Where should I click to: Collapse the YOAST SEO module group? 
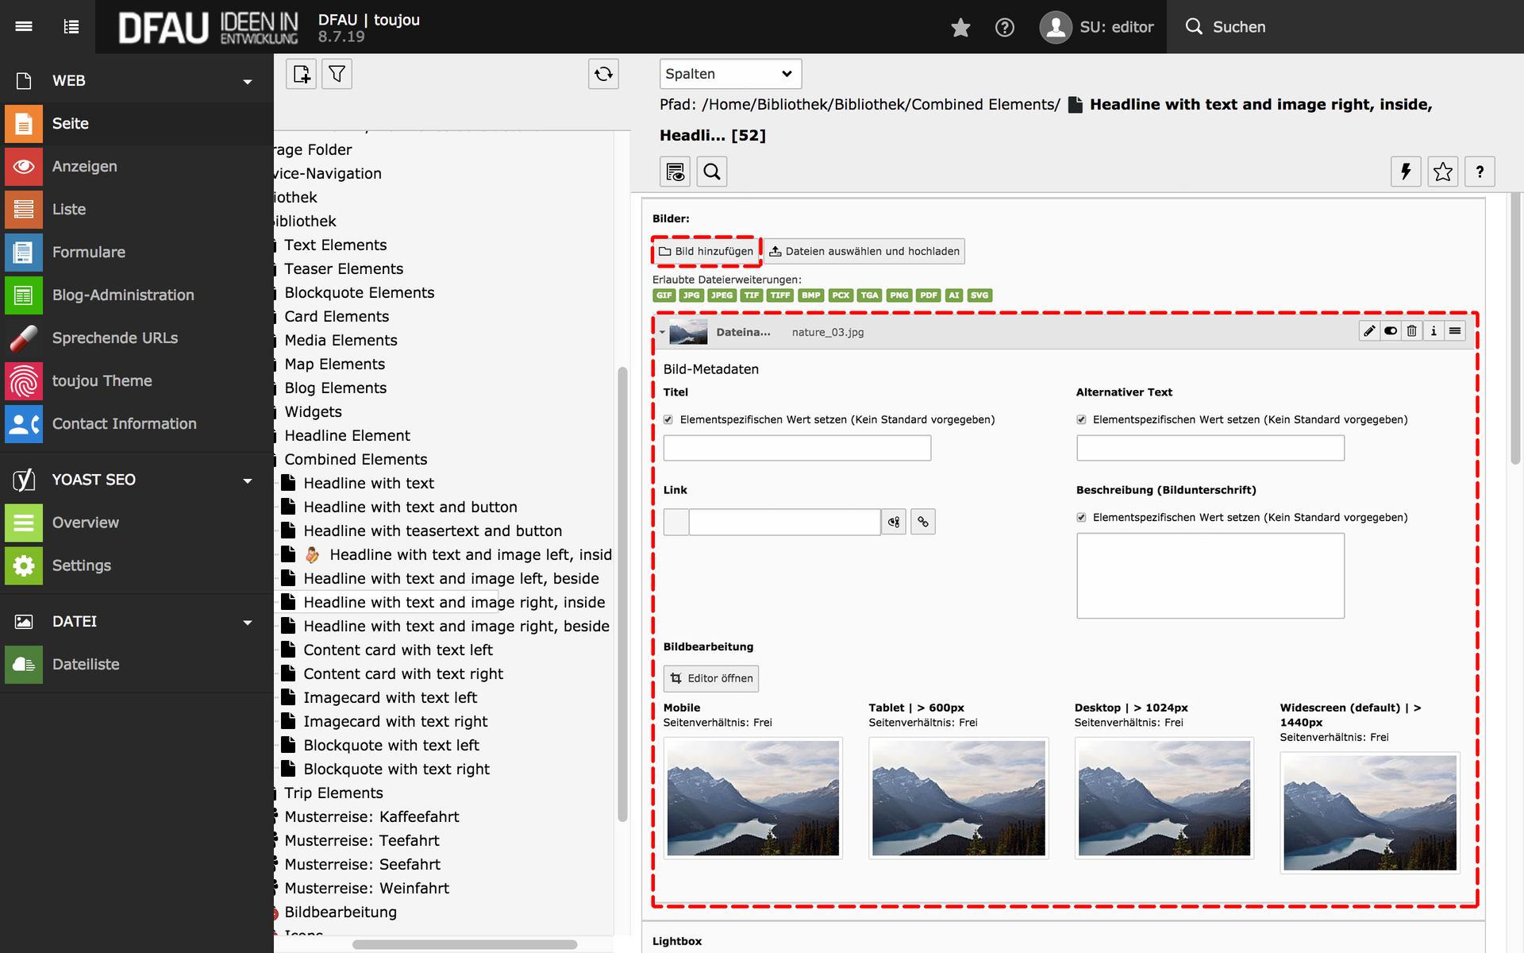point(248,480)
